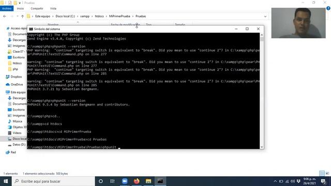Viewport: 331px width, 186px height.
Task: Open Imágenes under quick access
Action: pos(17,46)
